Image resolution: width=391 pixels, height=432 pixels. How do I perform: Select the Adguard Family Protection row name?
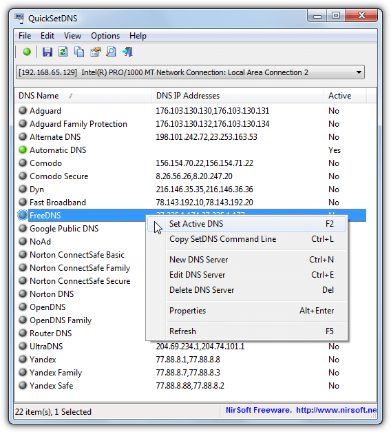(x=78, y=124)
